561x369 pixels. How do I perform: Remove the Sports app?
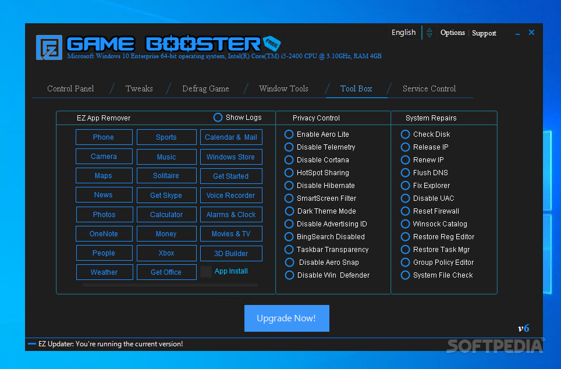click(166, 137)
